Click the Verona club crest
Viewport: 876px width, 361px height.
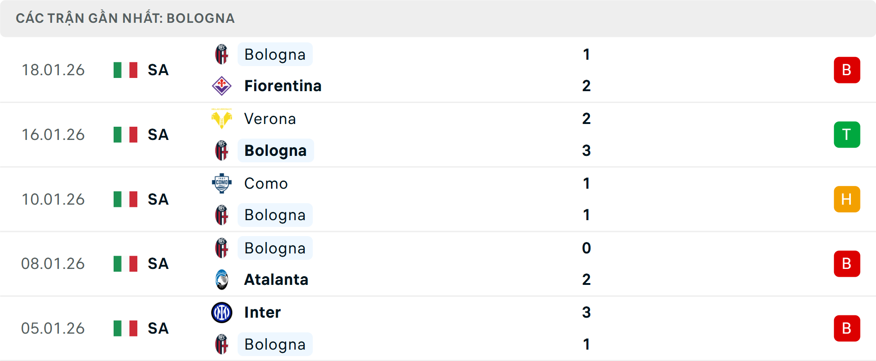tap(222, 119)
